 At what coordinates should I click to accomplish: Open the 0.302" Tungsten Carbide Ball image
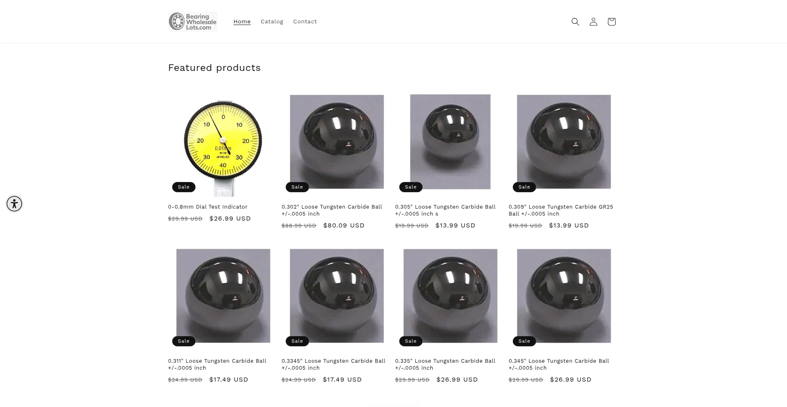337,142
